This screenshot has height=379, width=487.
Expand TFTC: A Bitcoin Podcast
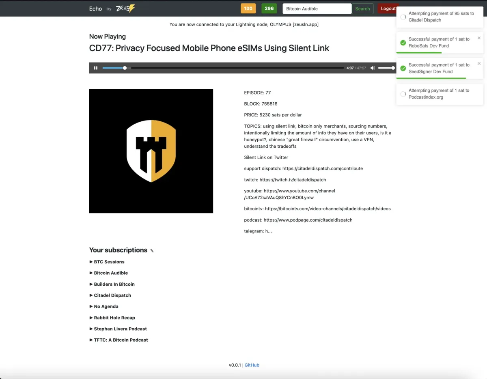tap(121, 340)
